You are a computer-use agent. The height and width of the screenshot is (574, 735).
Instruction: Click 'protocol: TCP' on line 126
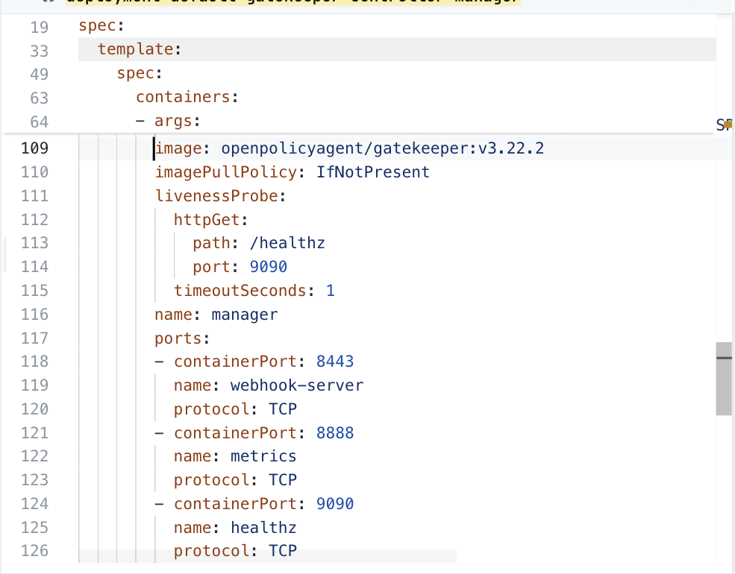[x=235, y=551]
